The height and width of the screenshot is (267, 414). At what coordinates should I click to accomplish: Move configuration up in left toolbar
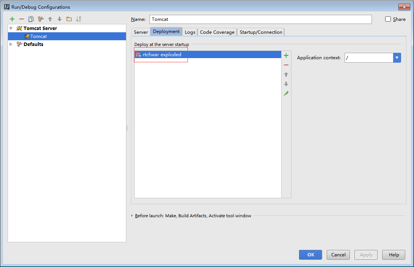click(50, 19)
